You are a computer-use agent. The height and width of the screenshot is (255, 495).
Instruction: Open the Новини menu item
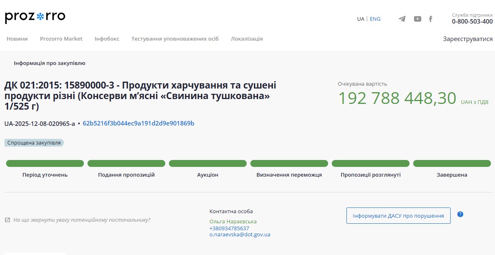click(x=17, y=39)
